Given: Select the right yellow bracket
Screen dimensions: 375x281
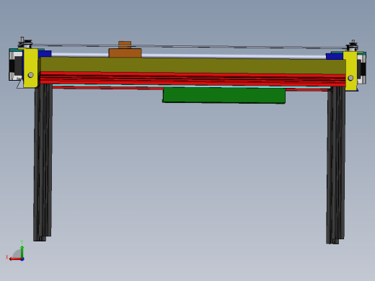Looking at the screenshot, I should pos(350,71).
